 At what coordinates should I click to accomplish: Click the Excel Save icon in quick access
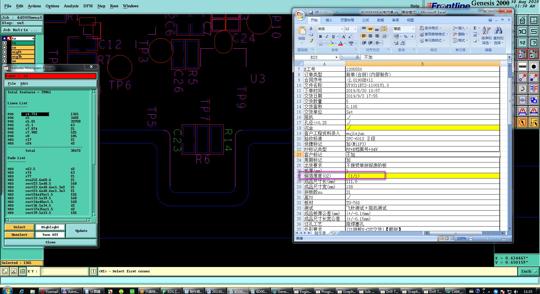tap(311, 12)
